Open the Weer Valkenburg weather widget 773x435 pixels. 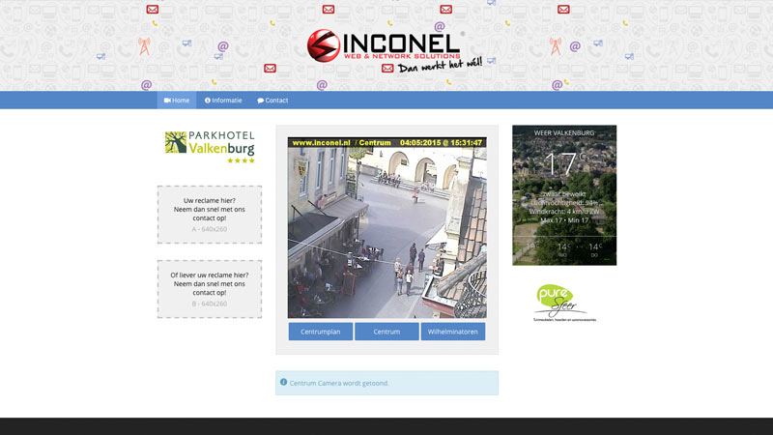coord(564,195)
